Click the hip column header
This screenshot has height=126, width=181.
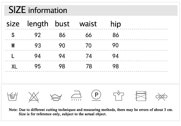tap(116, 24)
